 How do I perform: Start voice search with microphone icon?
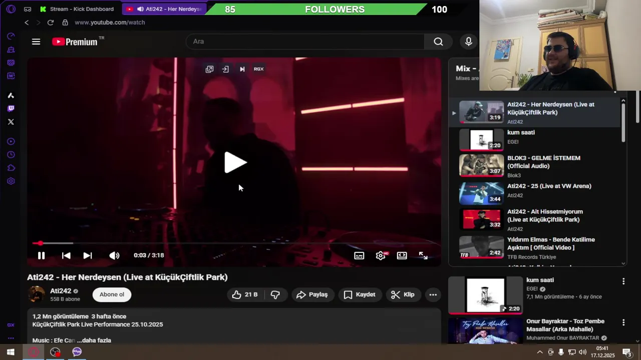pos(469,41)
